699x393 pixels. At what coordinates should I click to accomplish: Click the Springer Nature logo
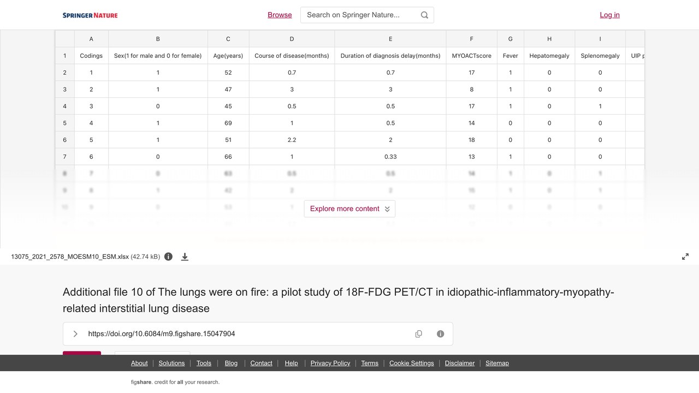90,15
